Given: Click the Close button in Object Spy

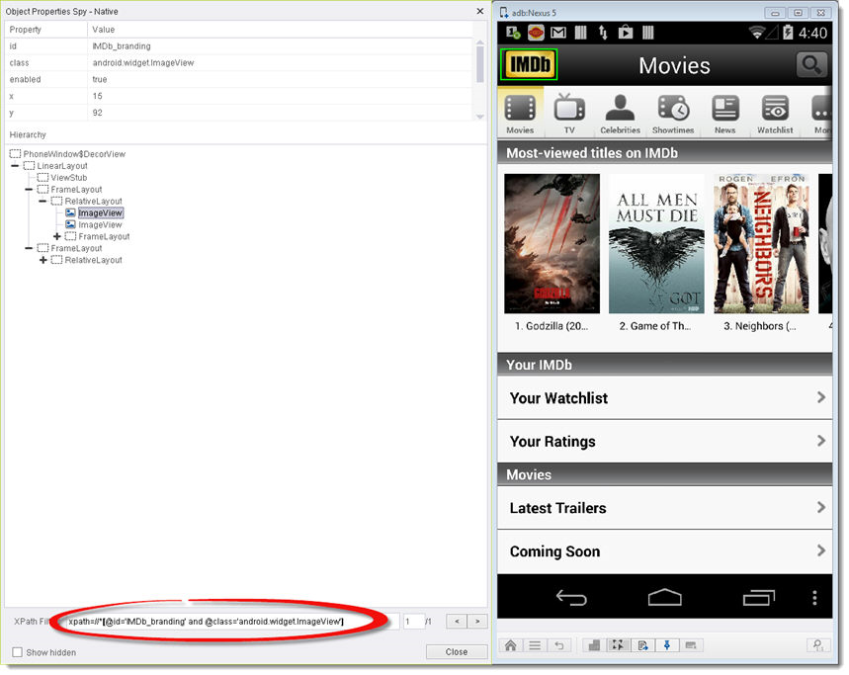Looking at the screenshot, I should tap(456, 652).
